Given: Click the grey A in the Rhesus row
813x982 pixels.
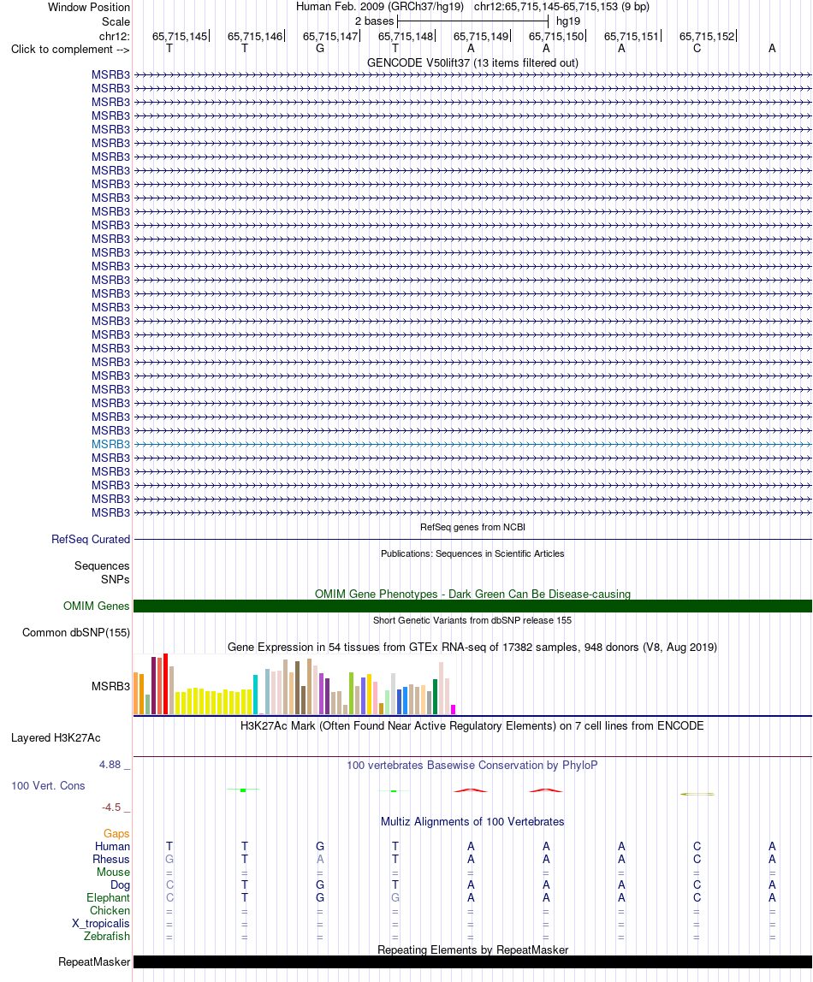Looking at the screenshot, I should (x=320, y=859).
